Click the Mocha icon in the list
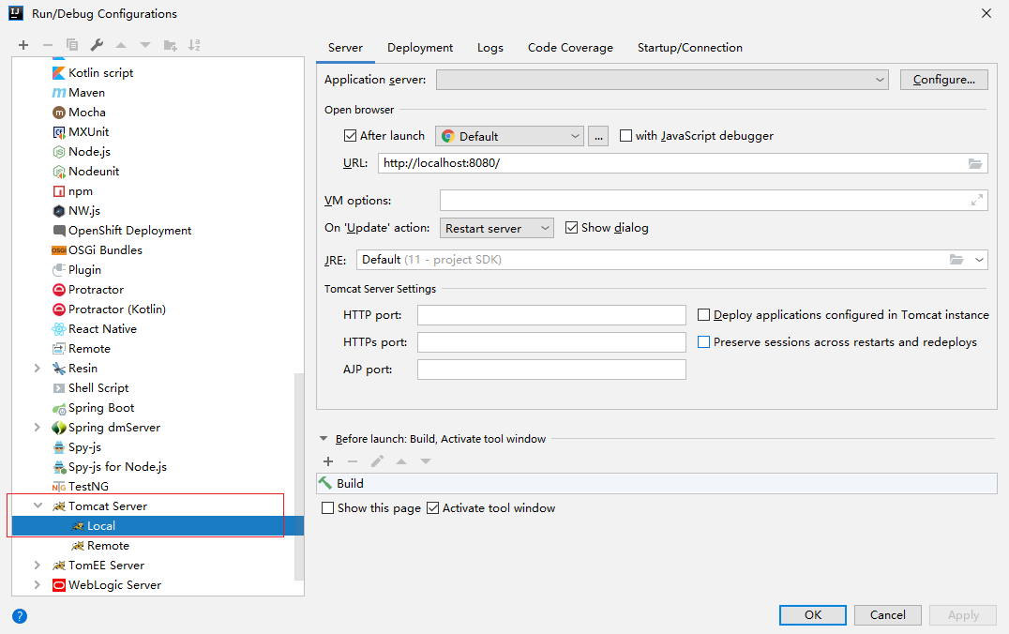This screenshot has width=1009, height=634. tap(58, 112)
